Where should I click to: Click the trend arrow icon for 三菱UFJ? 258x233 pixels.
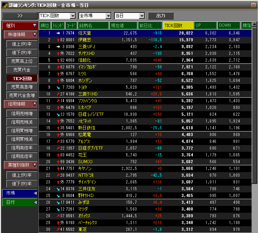tap(58, 47)
